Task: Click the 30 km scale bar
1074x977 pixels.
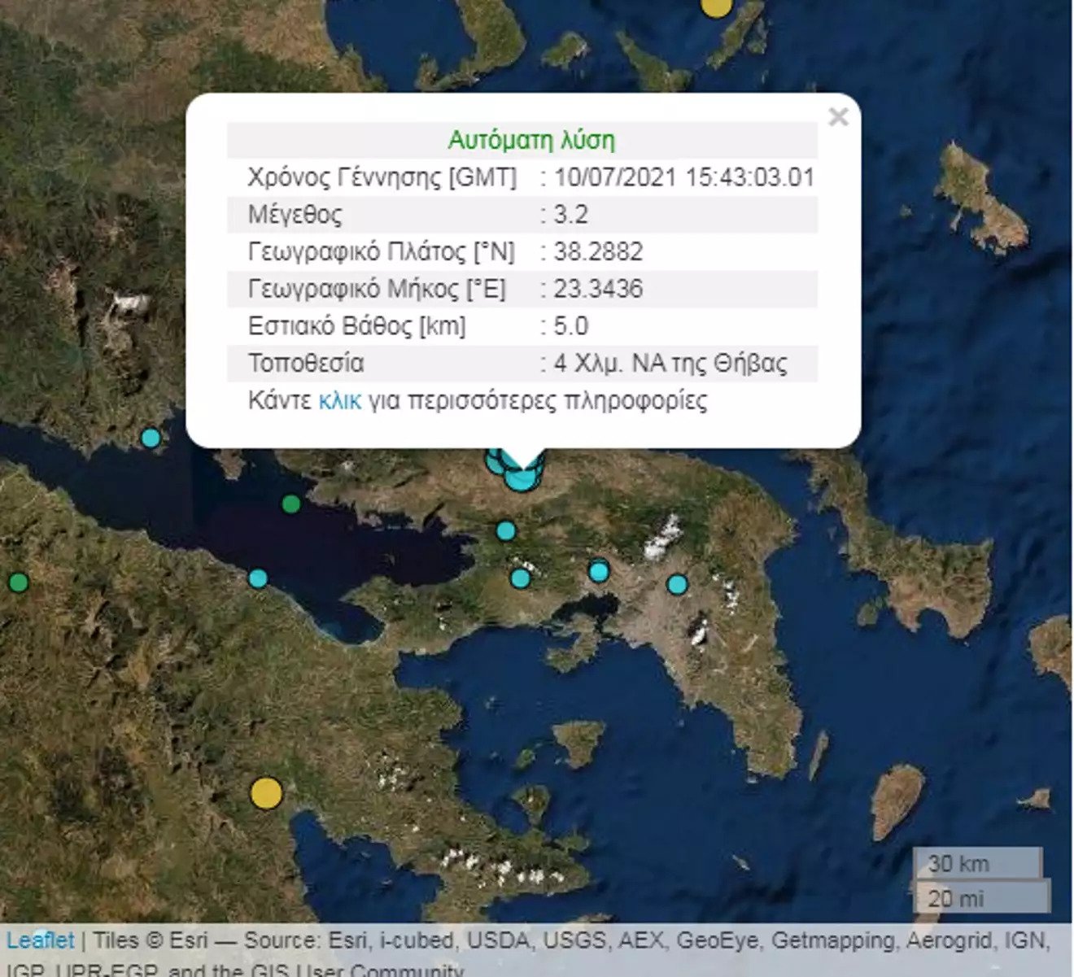Action: pyautogui.click(x=976, y=863)
